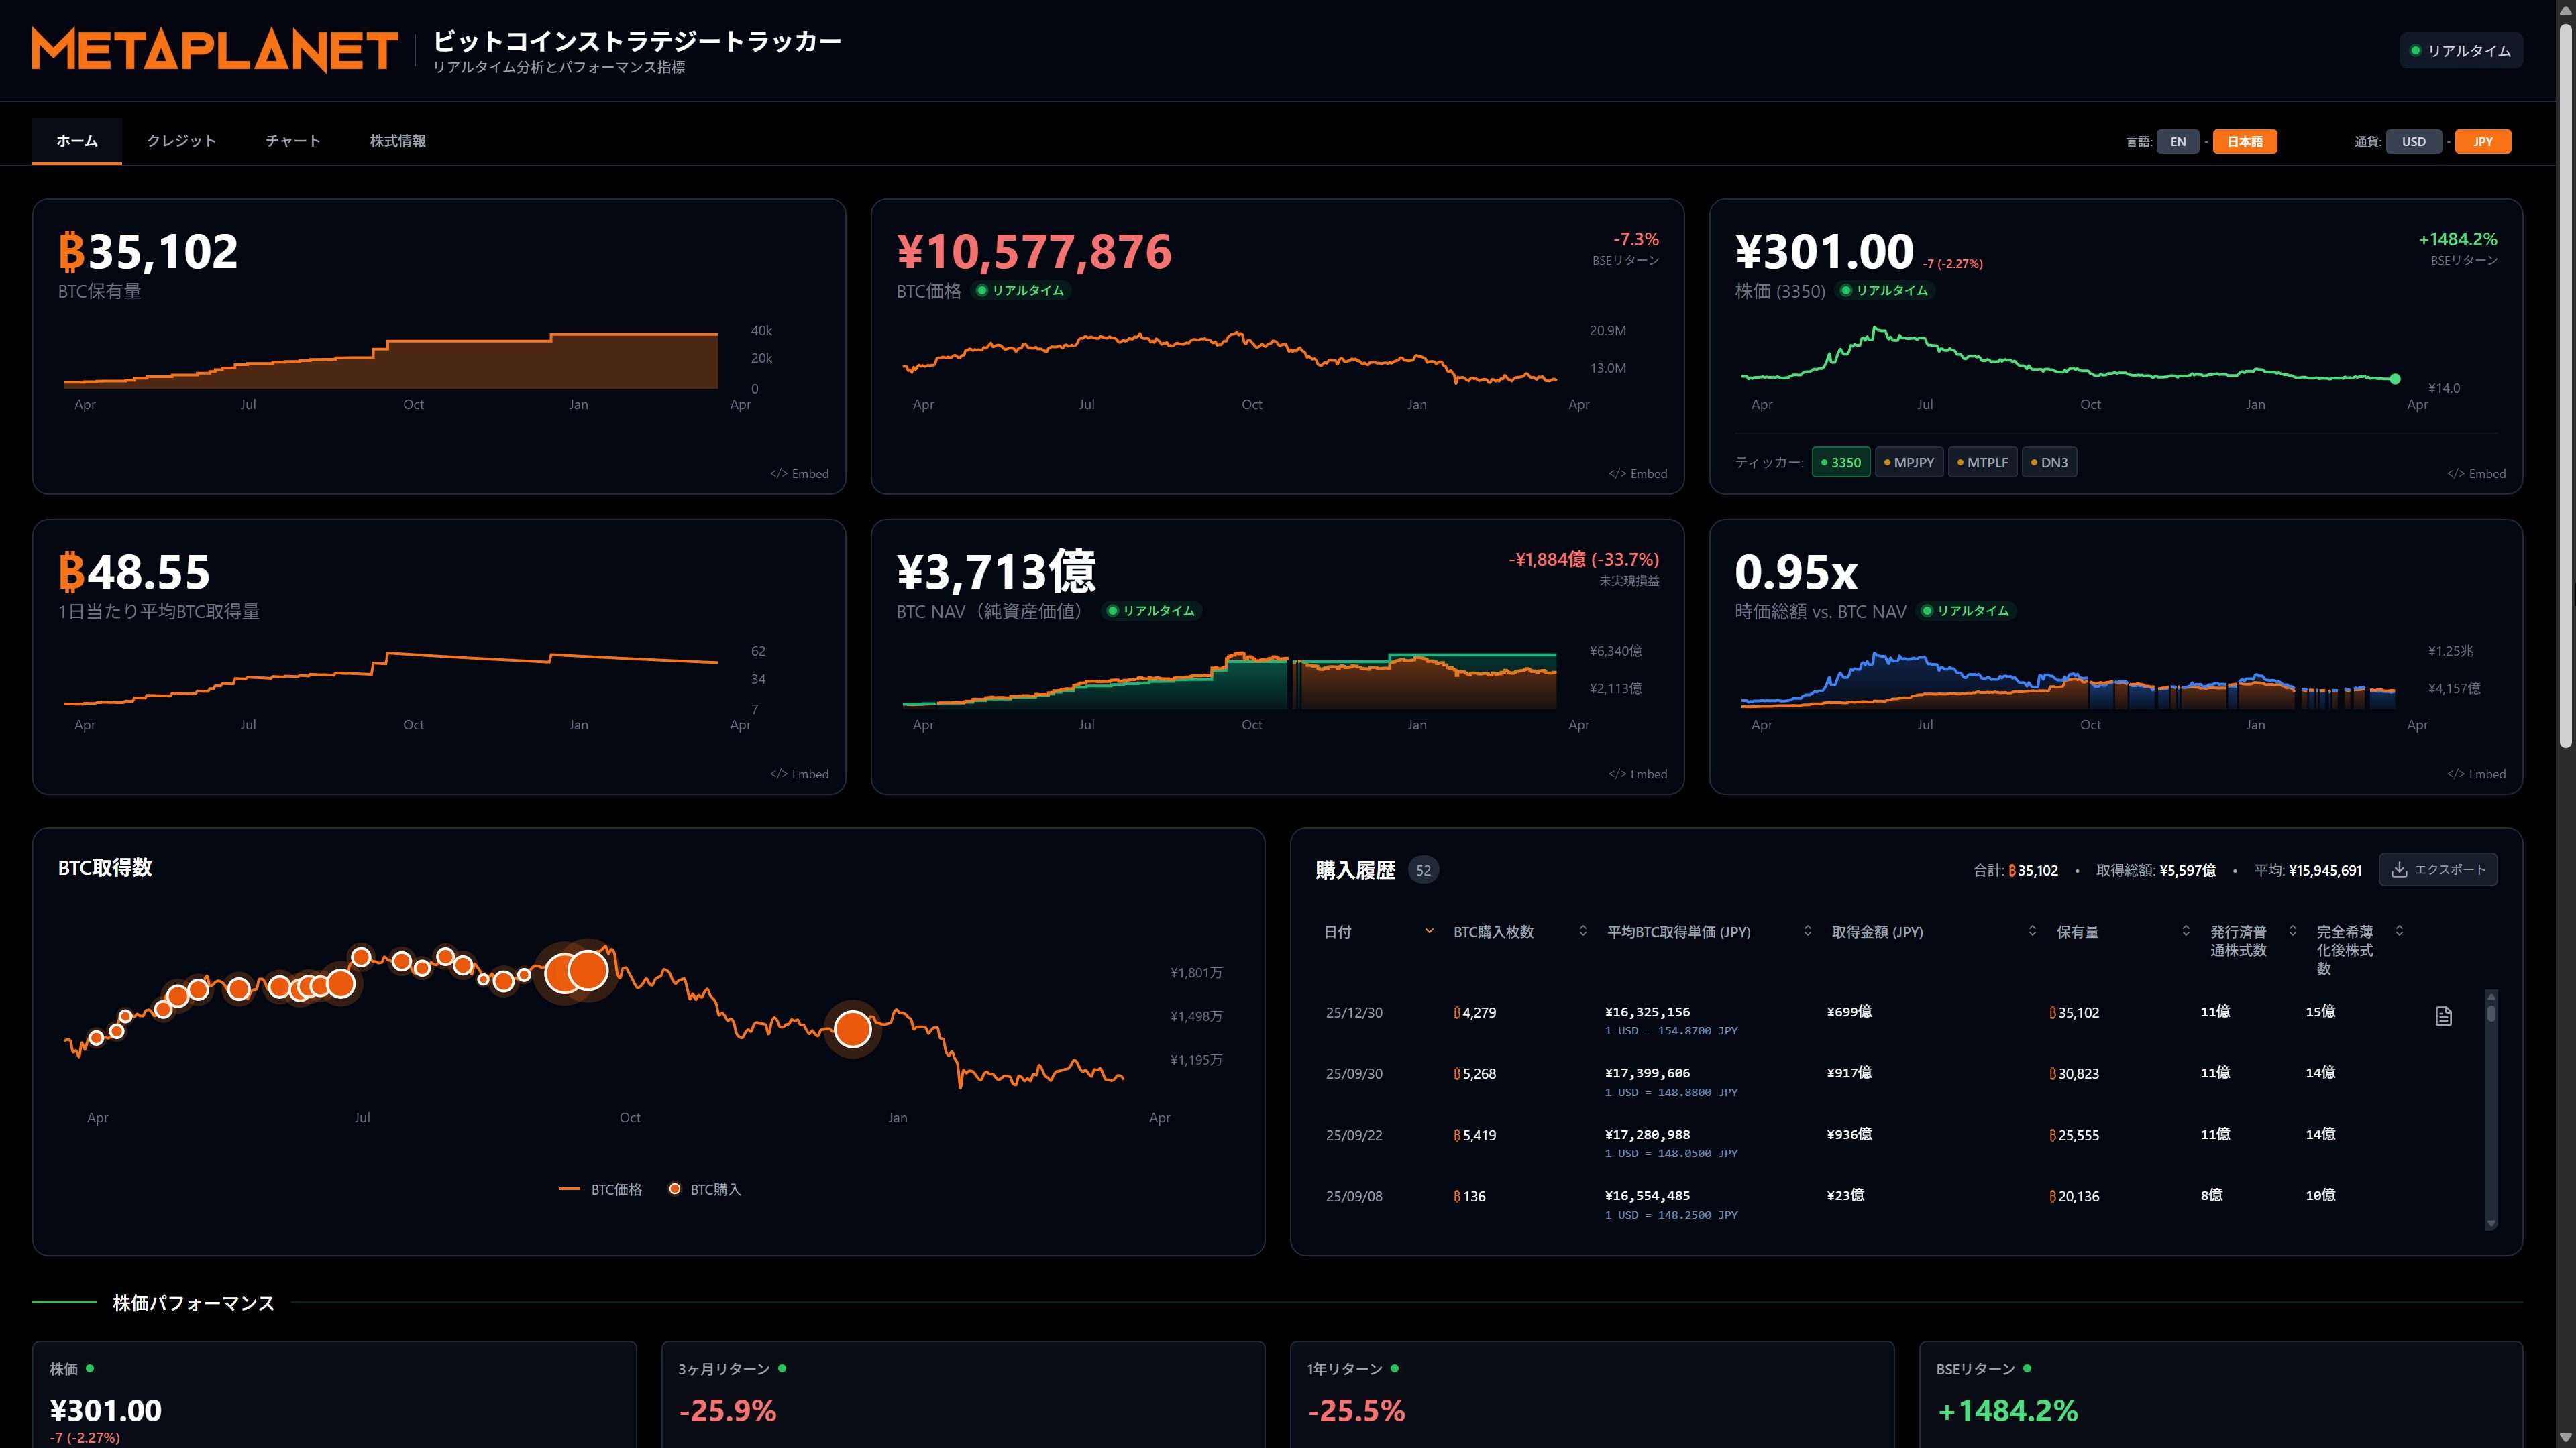This screenshot has height=1448, width=2576.
Task: Select the 株式情報 tab
Action: tap(398, 141)
